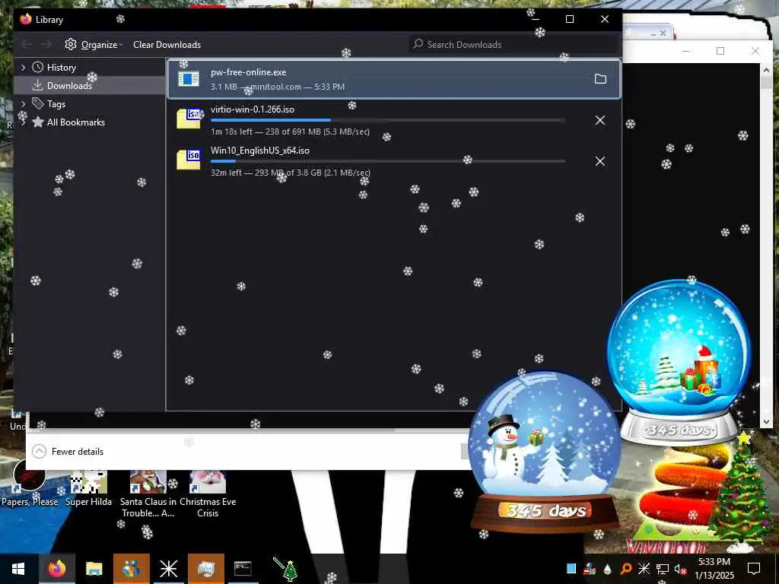
Task: Click the muted volume tray icon
Action: click(679, 569)
